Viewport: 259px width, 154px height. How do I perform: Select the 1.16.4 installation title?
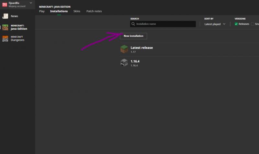coord(135,61)
